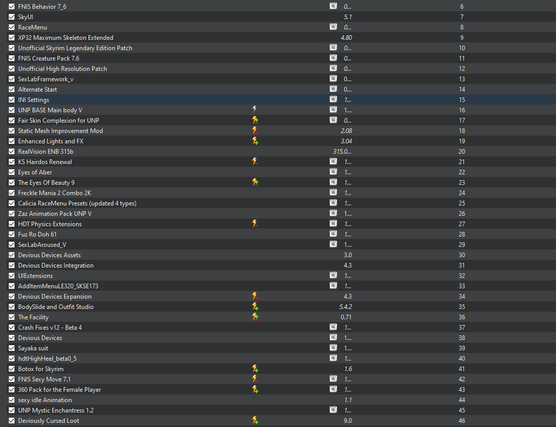
Task: Disable the RealVision ENB 315b checkbox
Action: (x=12, y=151)
